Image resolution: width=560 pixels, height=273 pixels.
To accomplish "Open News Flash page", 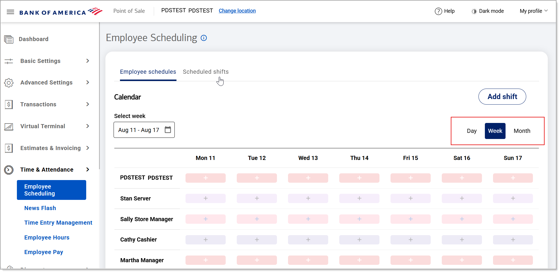I will pyautogui.click(x=40, y=208).
